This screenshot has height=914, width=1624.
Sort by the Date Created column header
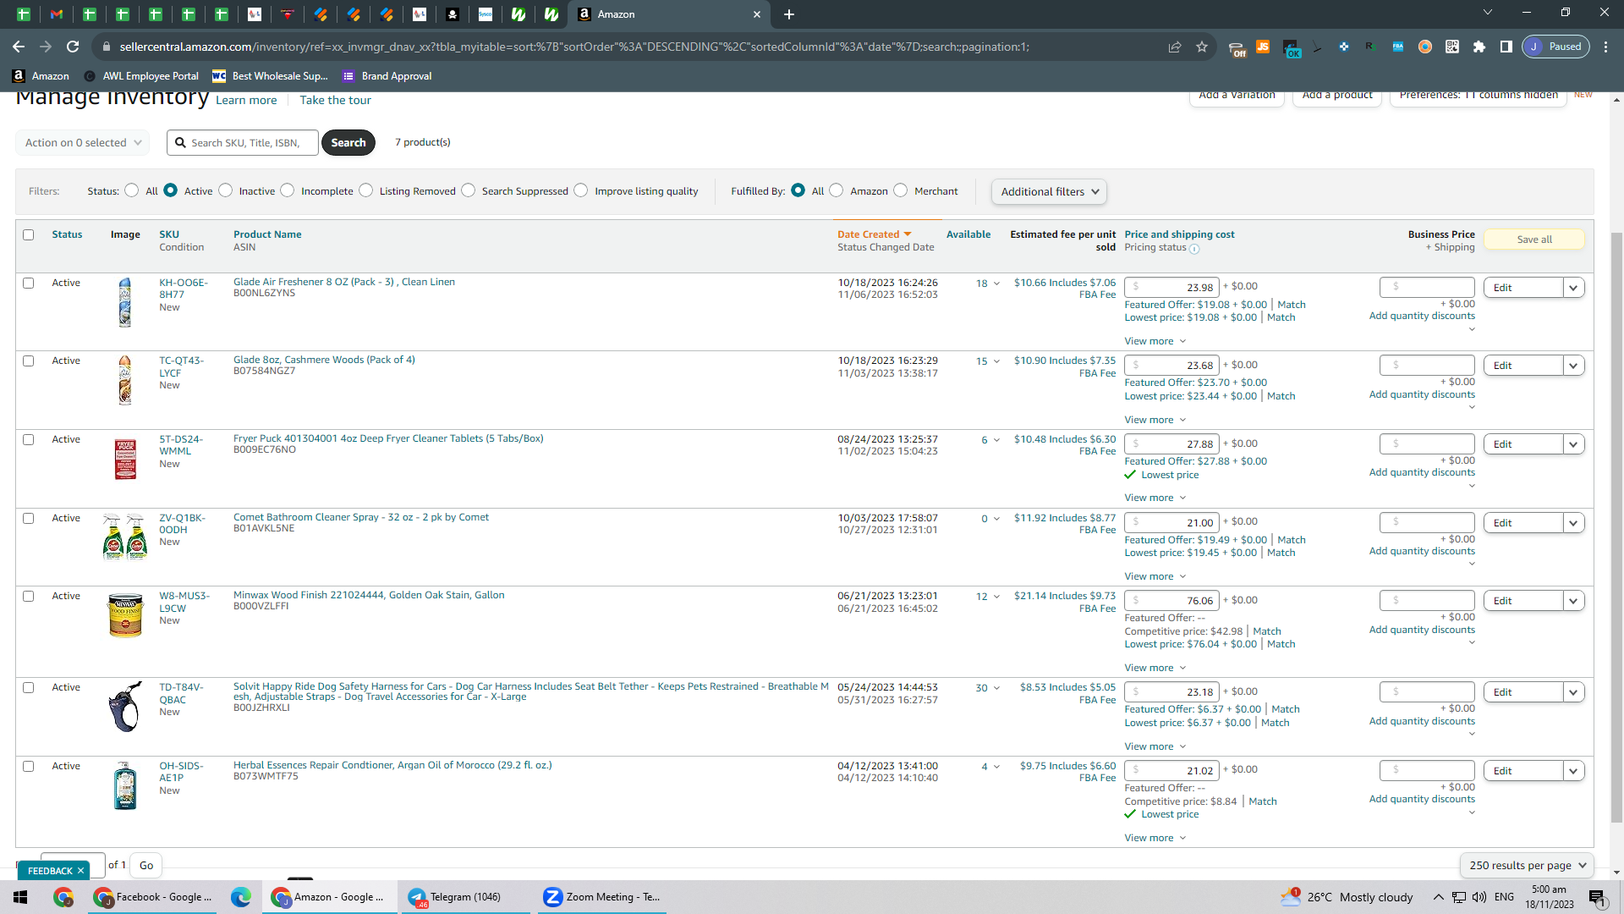[x=869, y=234]
